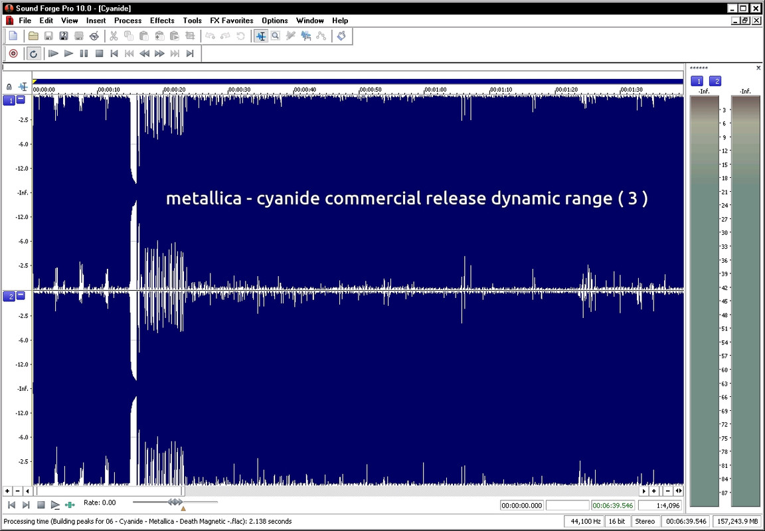Image resolution: width=765 pixels, height=531 pixels.
Task: Click the Trim/Crop toolbar icon
Action: click(190, 36)
